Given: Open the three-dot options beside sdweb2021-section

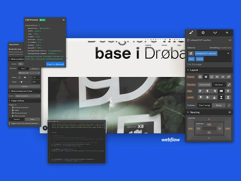Looking at the screenshot, I should (230, 40).
